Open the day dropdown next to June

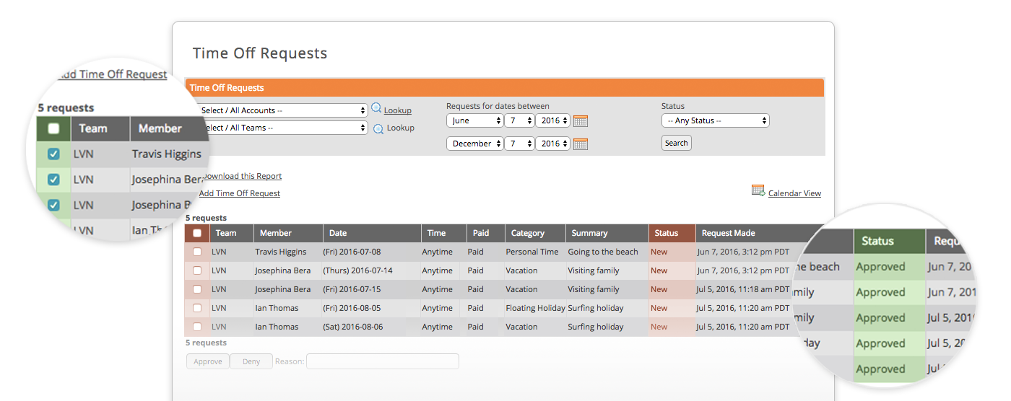(x=519, y=120)
